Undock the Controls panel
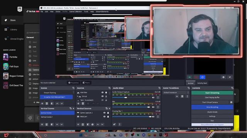This screenshot has height=138, width=247. pyautogui.click(x=232, y=88)
